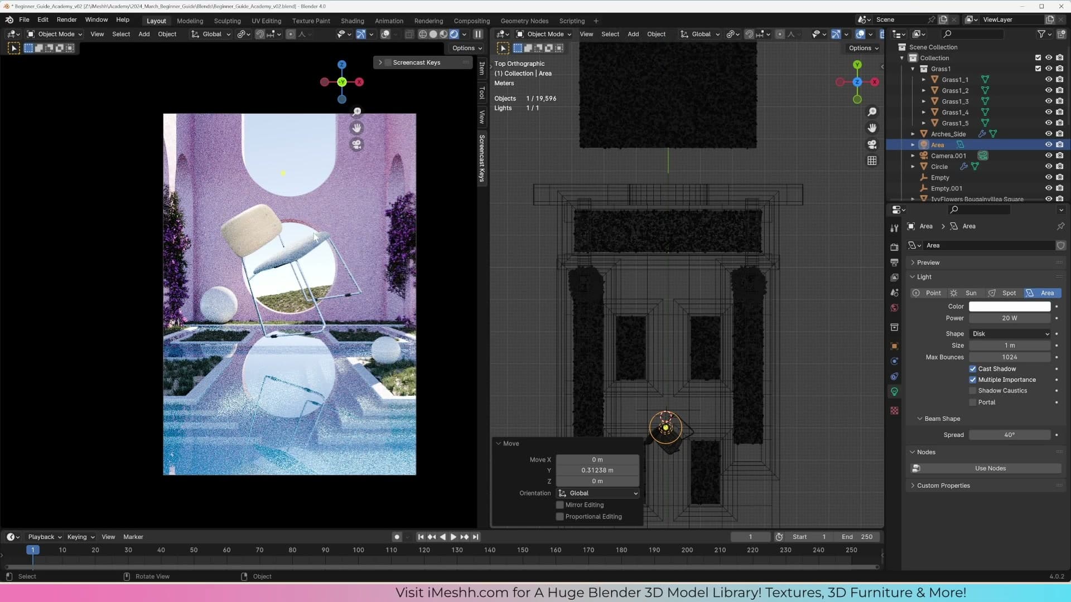Select wireframe shading mode in left viewport header

423,34
